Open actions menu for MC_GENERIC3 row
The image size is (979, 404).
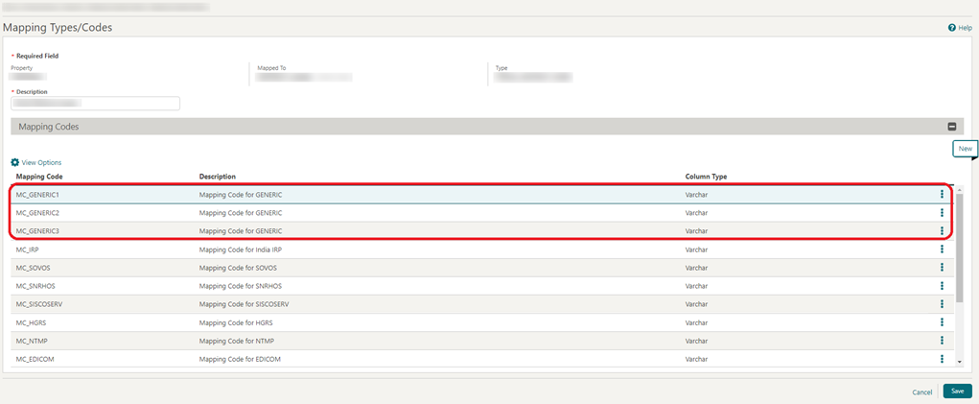tap(942, 231)
